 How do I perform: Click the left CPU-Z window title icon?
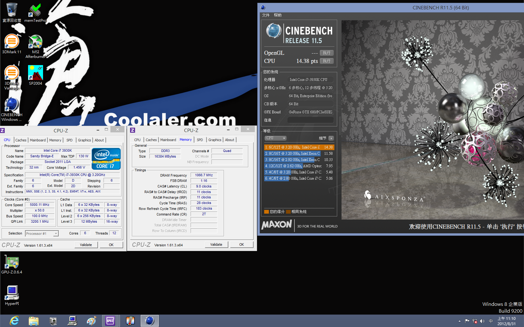click(2, 130)
